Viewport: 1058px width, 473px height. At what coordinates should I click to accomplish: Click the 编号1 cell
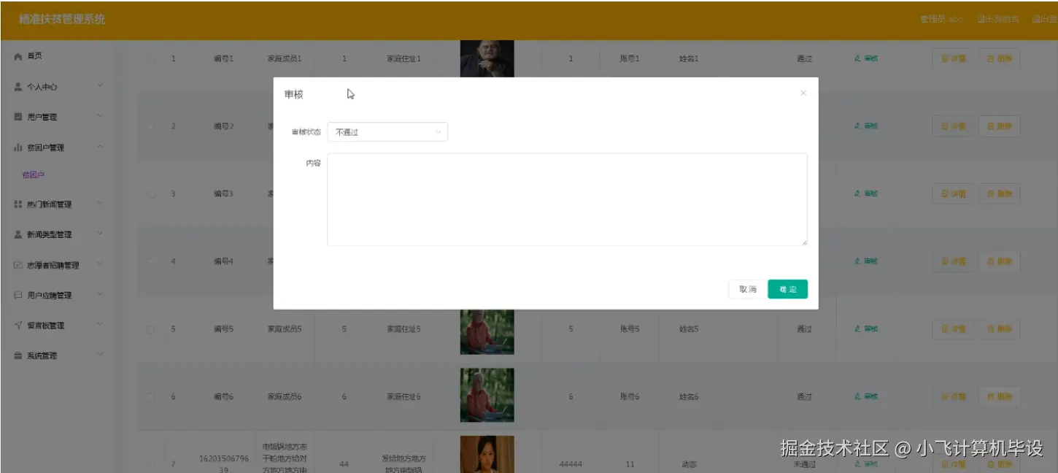(223, 59)
